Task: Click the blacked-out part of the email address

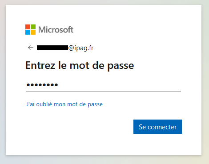Action: [52, 48]
